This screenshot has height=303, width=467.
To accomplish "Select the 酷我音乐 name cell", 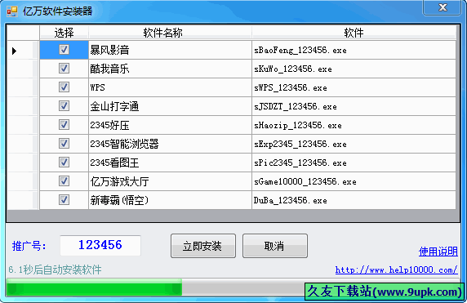I will point(170,69).
